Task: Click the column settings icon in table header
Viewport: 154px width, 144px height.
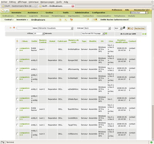Action: coord(17,41)
